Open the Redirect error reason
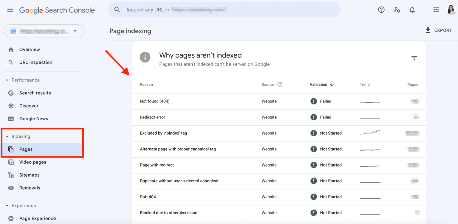This screenshot has width=458, height=224. (x=152, y=117)
